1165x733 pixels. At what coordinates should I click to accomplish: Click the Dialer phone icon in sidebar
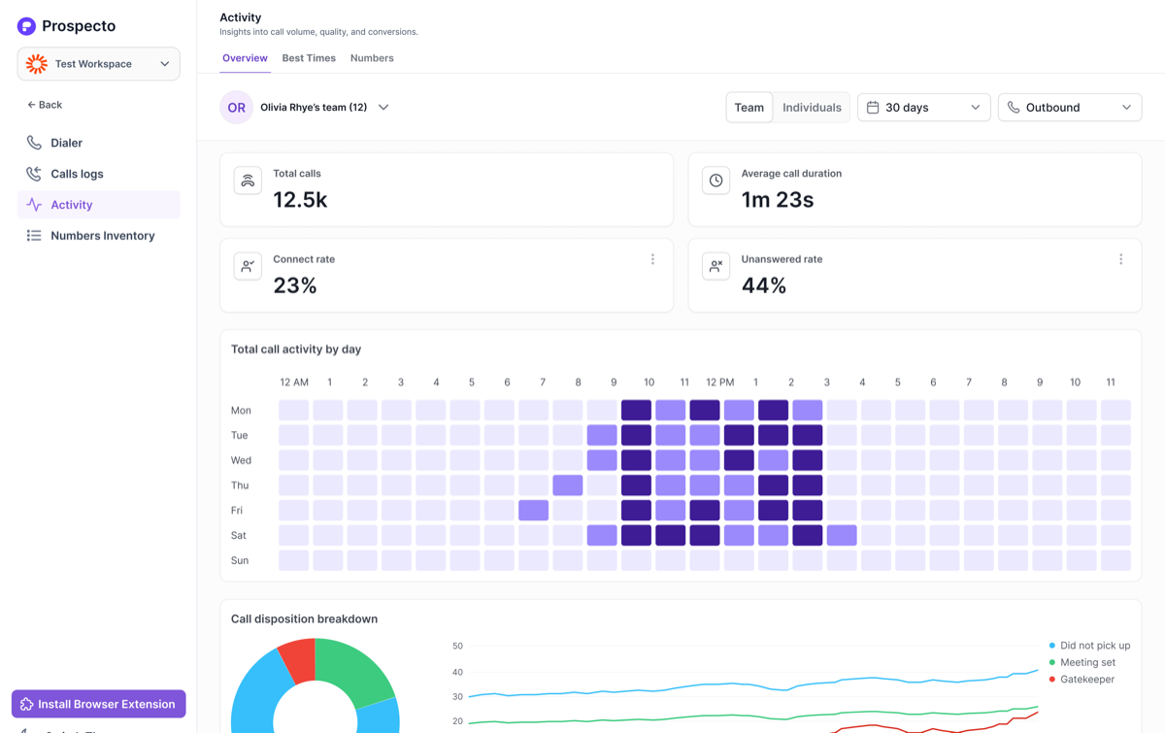click(x=34, y=143)
